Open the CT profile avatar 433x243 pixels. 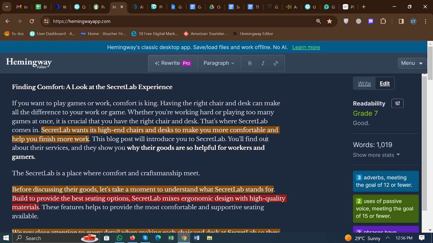413,21
